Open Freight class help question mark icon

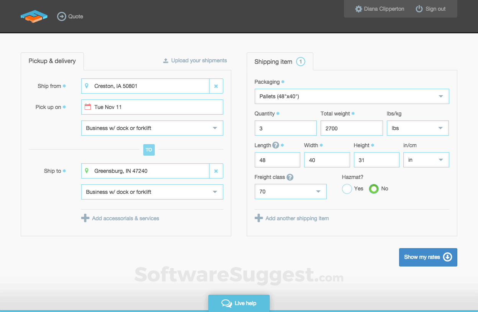coord(290,177)
